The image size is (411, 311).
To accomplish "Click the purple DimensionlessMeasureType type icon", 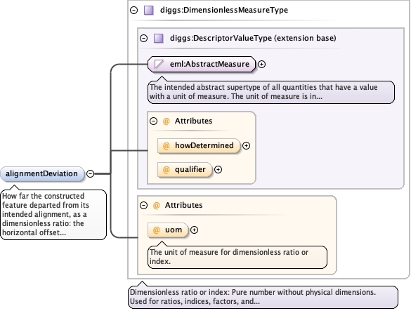I will pos(149,11).
